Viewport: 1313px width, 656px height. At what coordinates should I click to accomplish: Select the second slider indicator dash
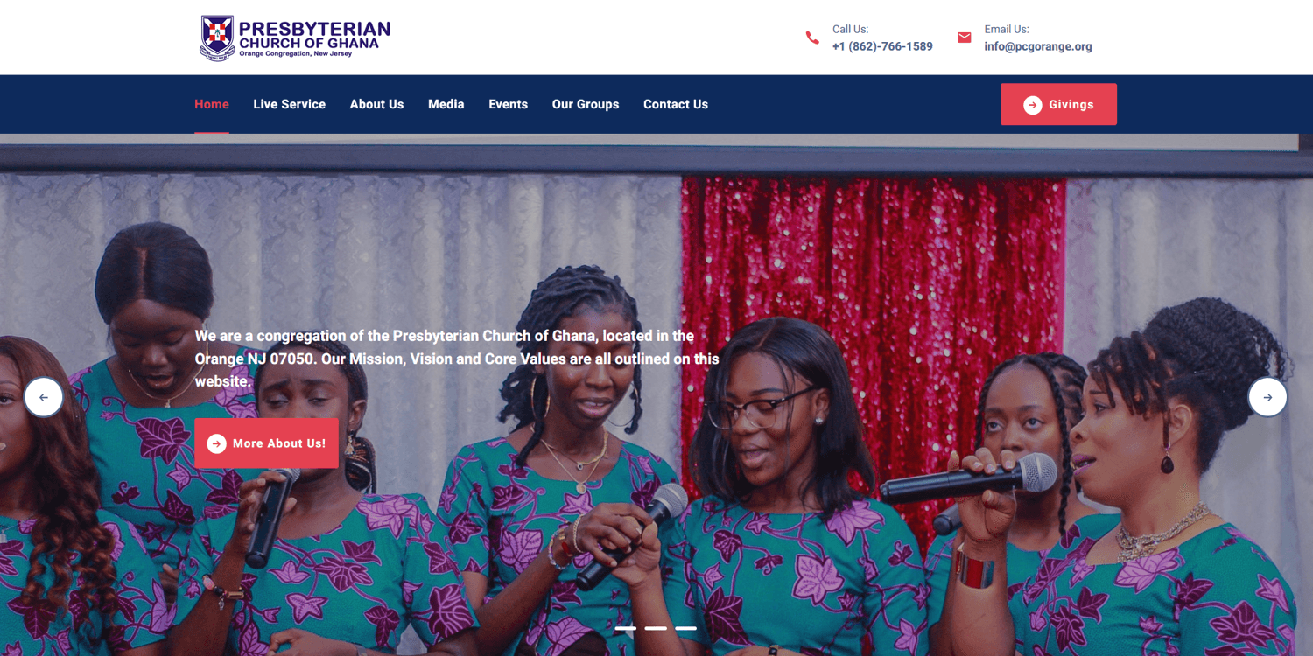(x=656, y=628)
